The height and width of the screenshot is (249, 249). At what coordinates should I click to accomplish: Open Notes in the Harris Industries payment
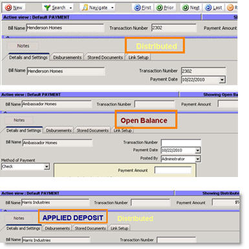(19, 219)
